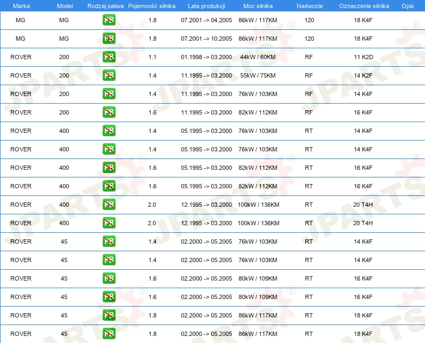Click fuel icon in MG row ending 04.2005

tap(109, 20)
